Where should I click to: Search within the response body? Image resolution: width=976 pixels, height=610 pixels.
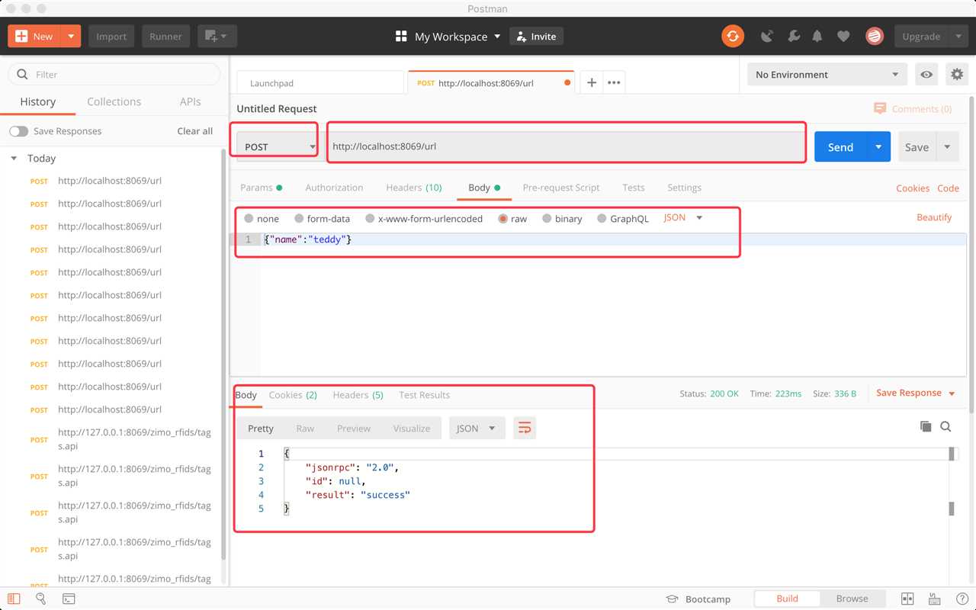click(x=945, y=427)
